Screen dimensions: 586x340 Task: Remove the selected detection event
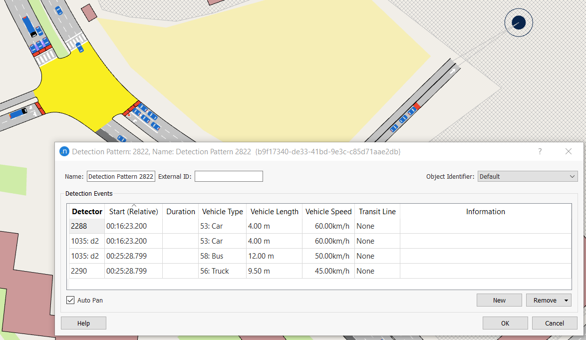click(x=545, y=300)
